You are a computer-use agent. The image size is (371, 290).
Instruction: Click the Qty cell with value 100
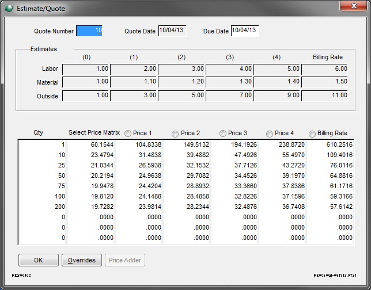click(42, 196)
